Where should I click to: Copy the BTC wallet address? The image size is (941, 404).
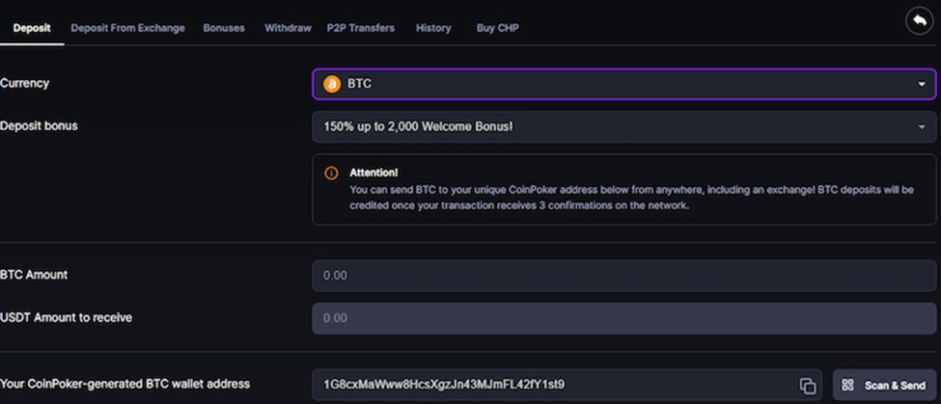(x=808, y=386)
